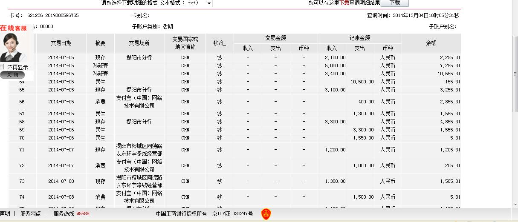Click the row 72 date 2014-07-07
This screenshot has width=518, height=222.
pyautogui.click(x=61, y=165)
